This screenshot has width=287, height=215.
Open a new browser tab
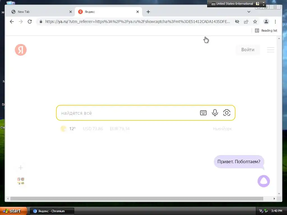click(x=148, y=12)
